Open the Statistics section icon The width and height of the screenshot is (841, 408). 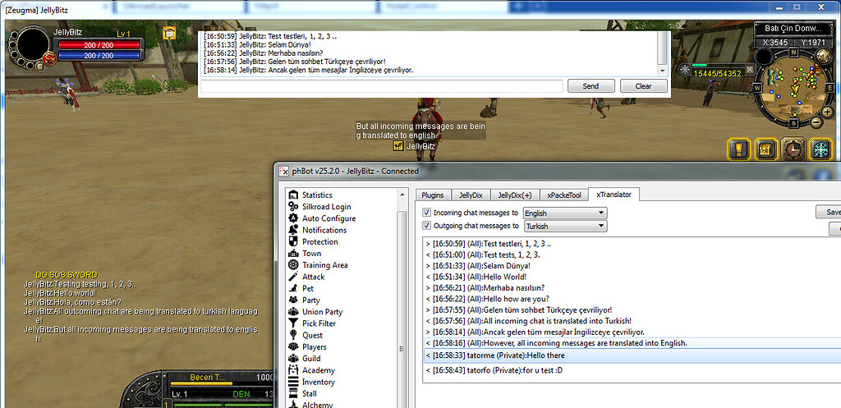pos(293,195)
